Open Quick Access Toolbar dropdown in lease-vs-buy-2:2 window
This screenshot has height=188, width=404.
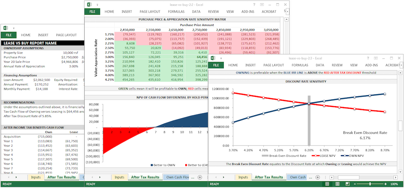click(97, 5)
